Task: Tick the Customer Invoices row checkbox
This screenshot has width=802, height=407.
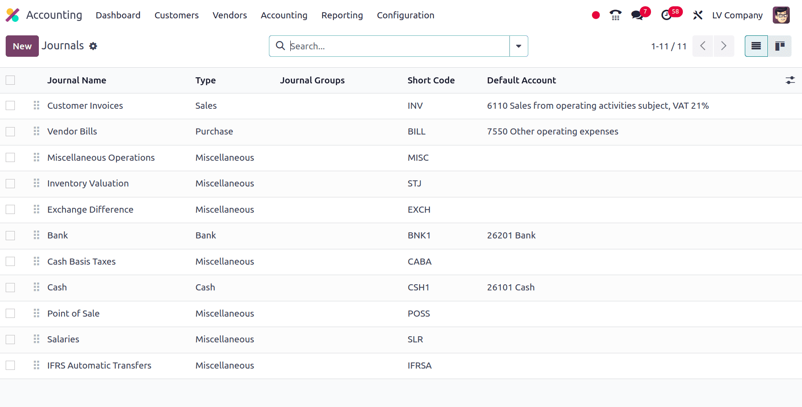Action: tap(10, 106)
